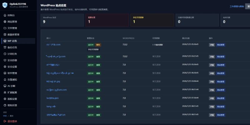Open 文件管理 menu item
Viewport: 250px width, 125px height.
click(x=18, y=28)
